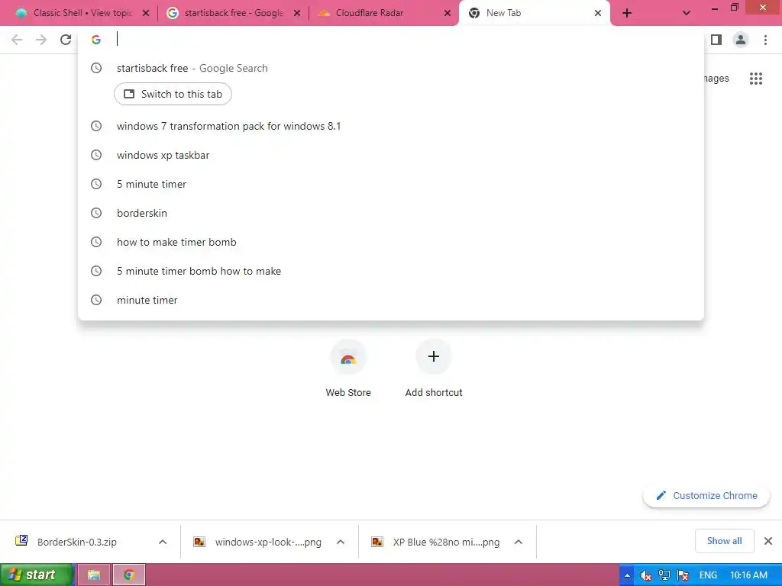This screenshot has height=586, width=782.
Task: Open the Chrome side panel icon
Action: pos(716,40)
